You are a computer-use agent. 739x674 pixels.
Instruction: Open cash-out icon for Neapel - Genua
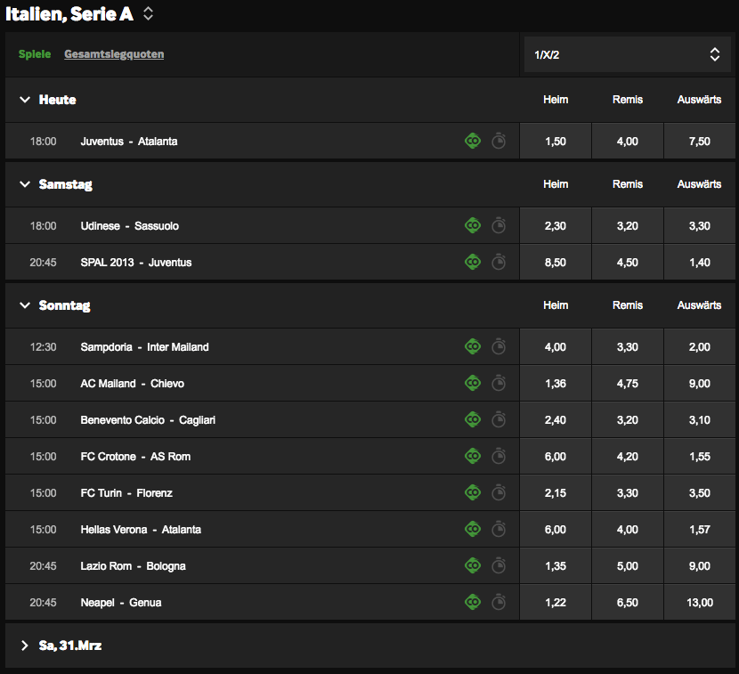coord(473,602)
